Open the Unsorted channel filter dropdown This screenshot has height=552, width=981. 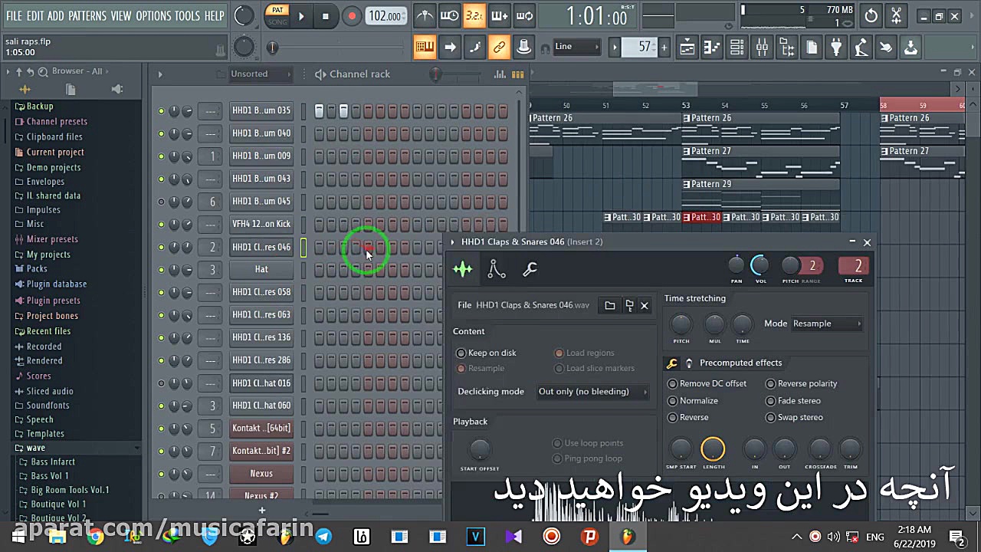(261, 74)
